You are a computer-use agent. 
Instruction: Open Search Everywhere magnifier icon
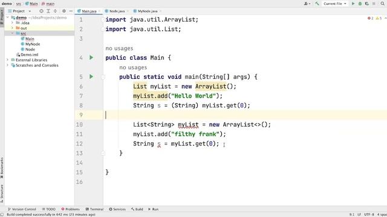coord(383,4)
